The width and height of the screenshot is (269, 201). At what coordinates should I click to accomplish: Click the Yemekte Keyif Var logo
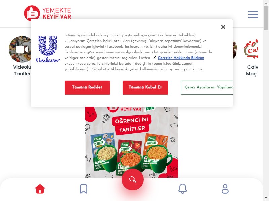click(x=47, y=12)
